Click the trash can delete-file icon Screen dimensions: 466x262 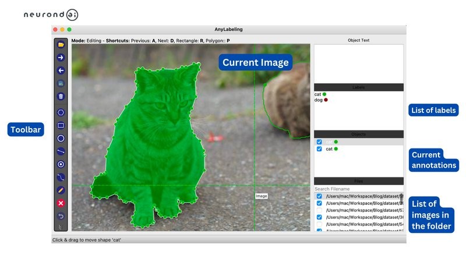point(61,97)
